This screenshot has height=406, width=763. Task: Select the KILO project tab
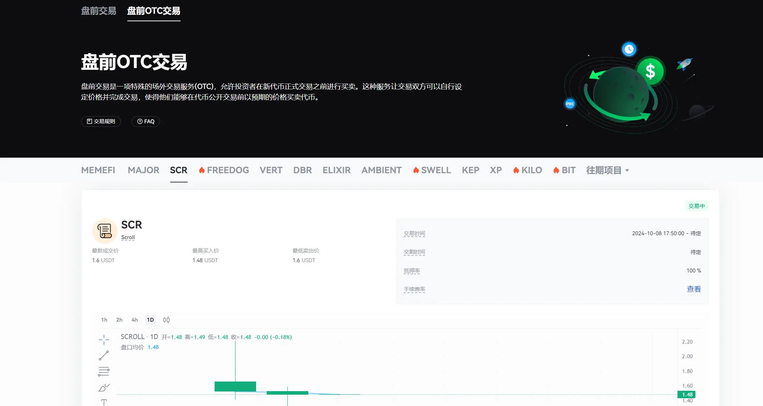coord(527,170)
